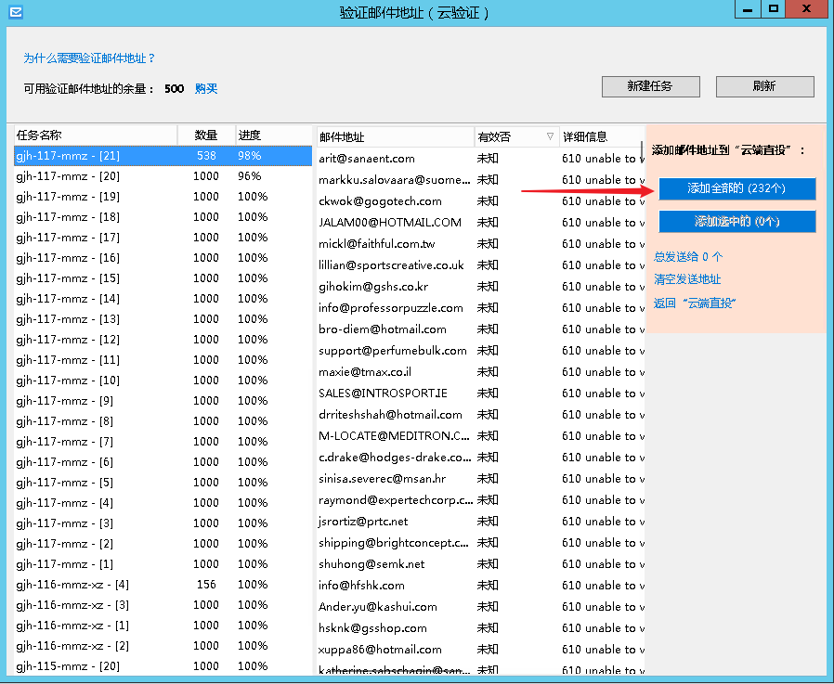This screenshot has width=834, height=684.
Task: Select task gjh-117-mmz - [21]
Action: (x=163, y=156)
